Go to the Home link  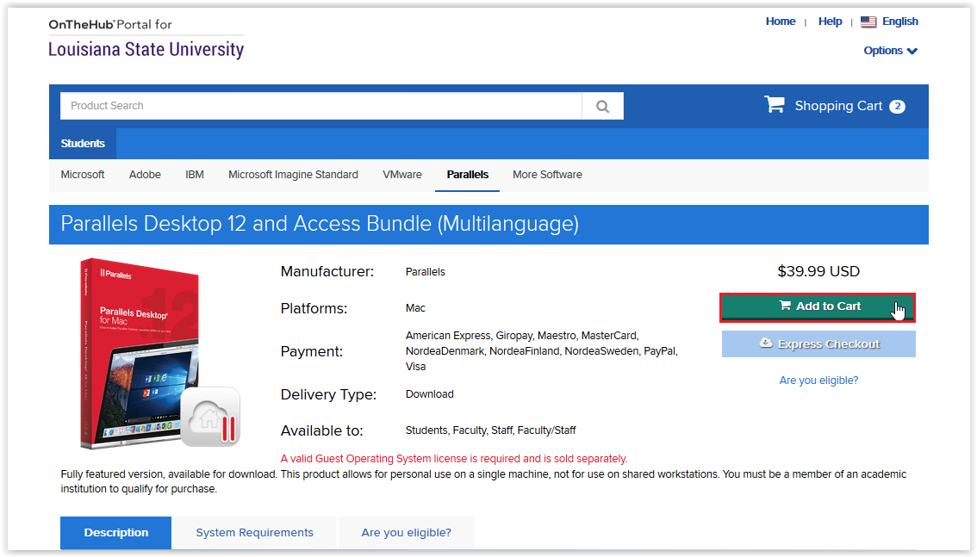click(780, 22)
